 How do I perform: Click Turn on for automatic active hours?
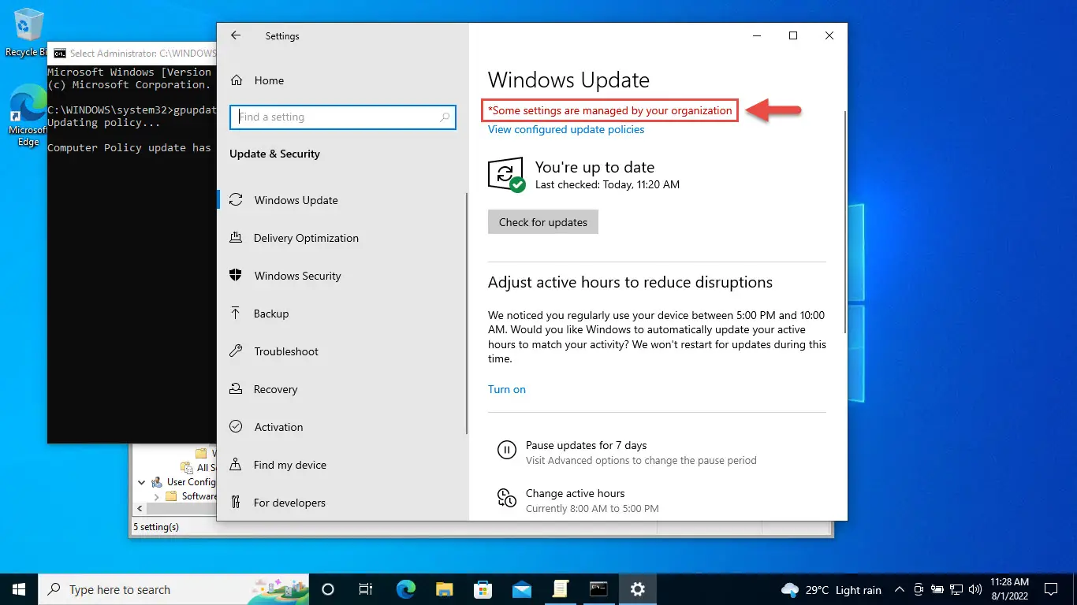click(x=507, y=389)
